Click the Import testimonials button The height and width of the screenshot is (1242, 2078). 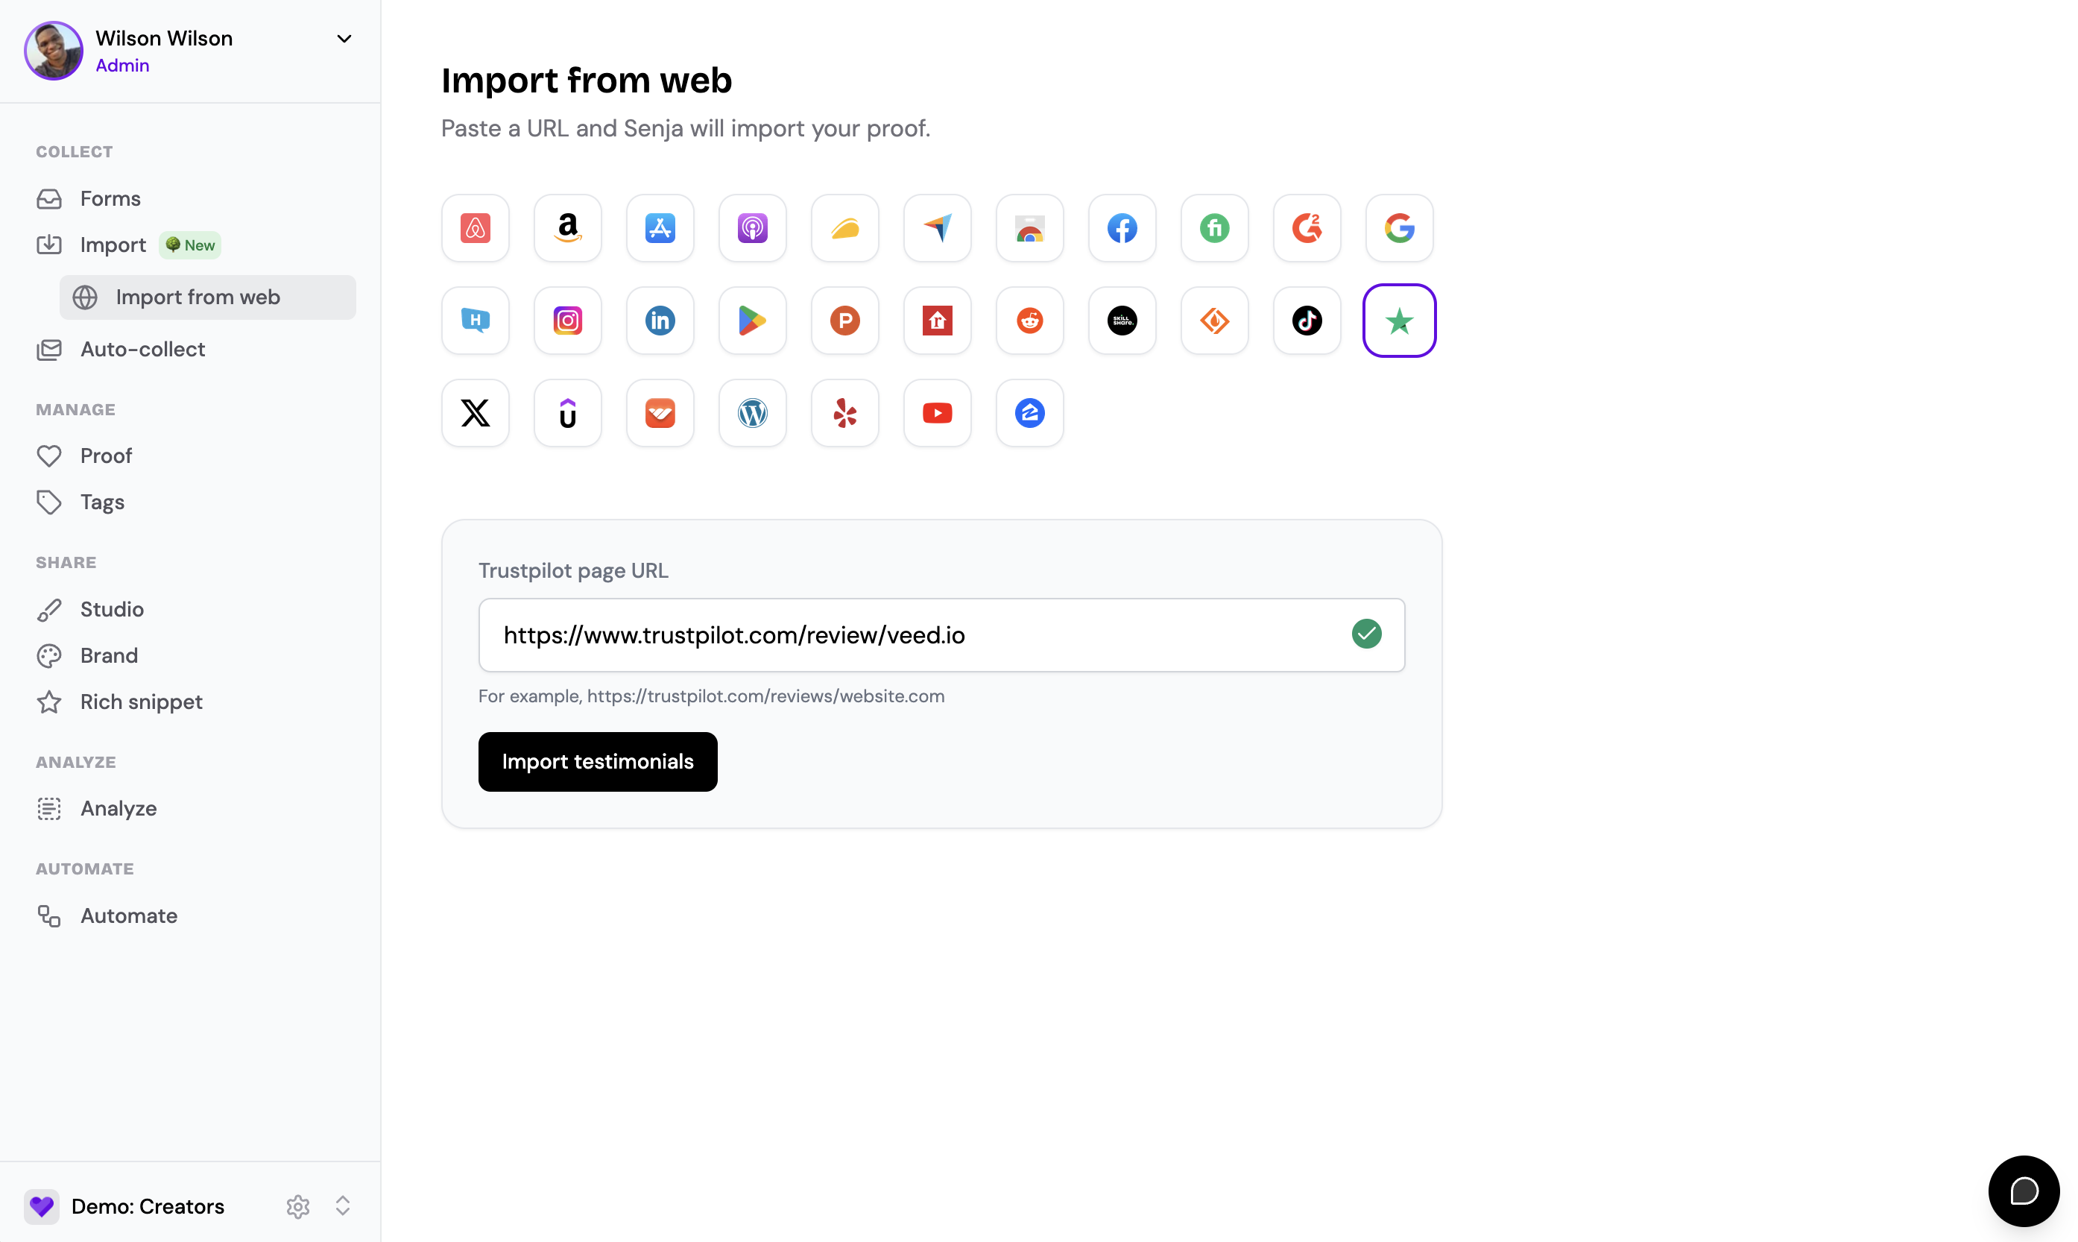(597, 762)
